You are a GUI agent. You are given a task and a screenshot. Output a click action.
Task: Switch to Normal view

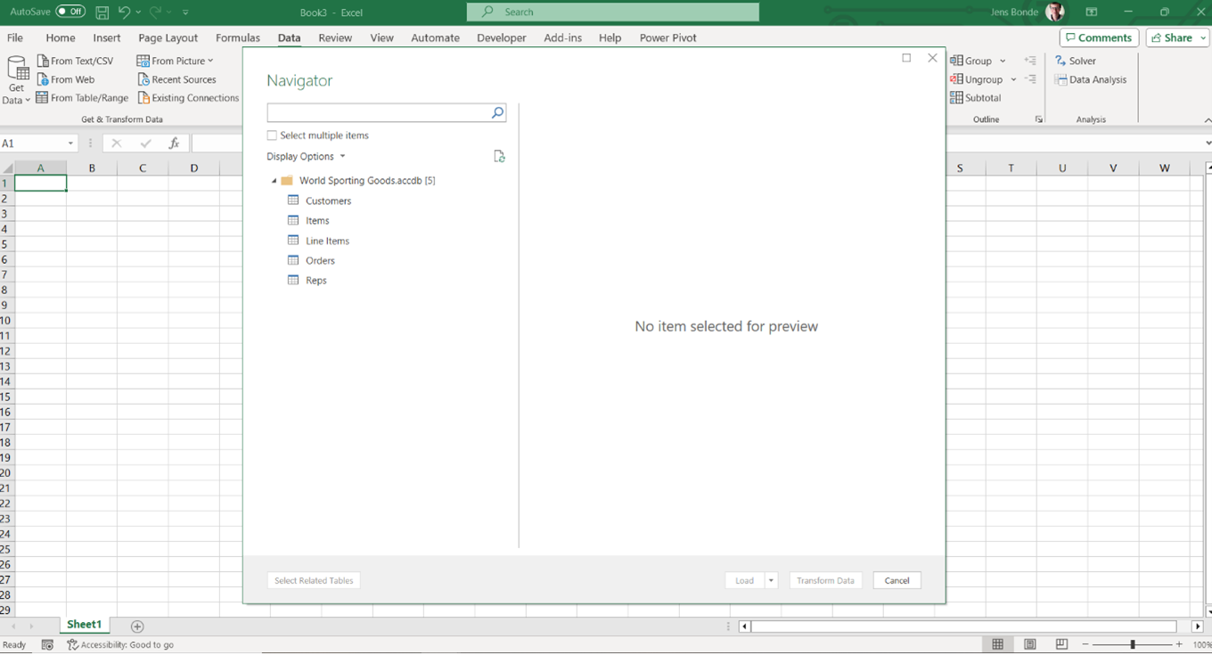pos(997,644)
